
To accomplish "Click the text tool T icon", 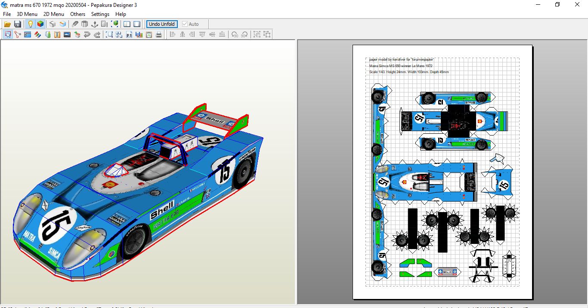I will pyautogui.click(x=57, y=35).
